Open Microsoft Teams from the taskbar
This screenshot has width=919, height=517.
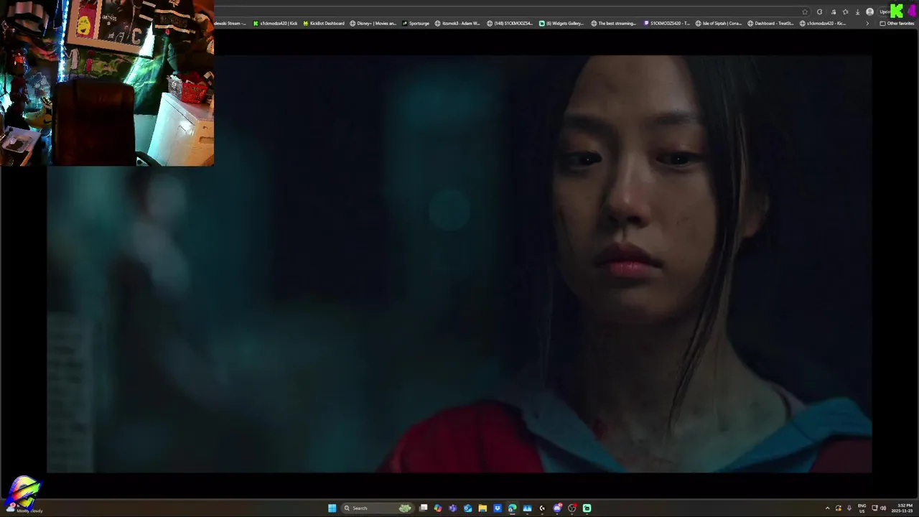point(452,508)
